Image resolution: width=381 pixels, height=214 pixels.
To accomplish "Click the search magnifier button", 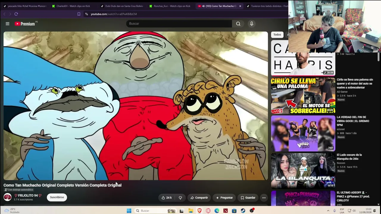I will tap(238, 24).
